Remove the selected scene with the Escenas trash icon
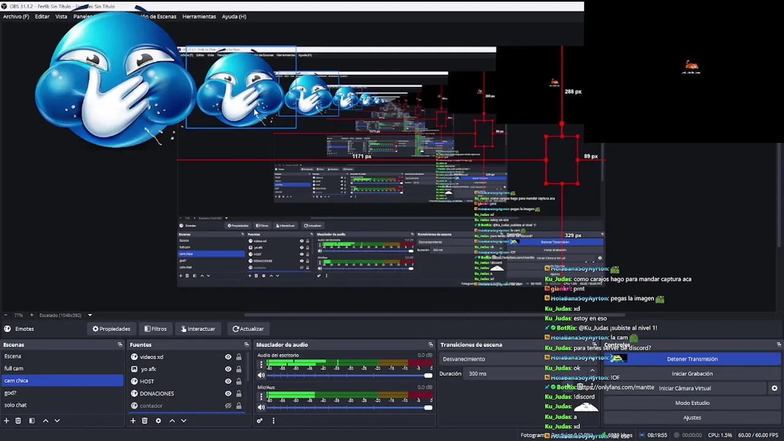Viewport: 784px width, 441px height. pyautogui.click(x=18, y=421)
